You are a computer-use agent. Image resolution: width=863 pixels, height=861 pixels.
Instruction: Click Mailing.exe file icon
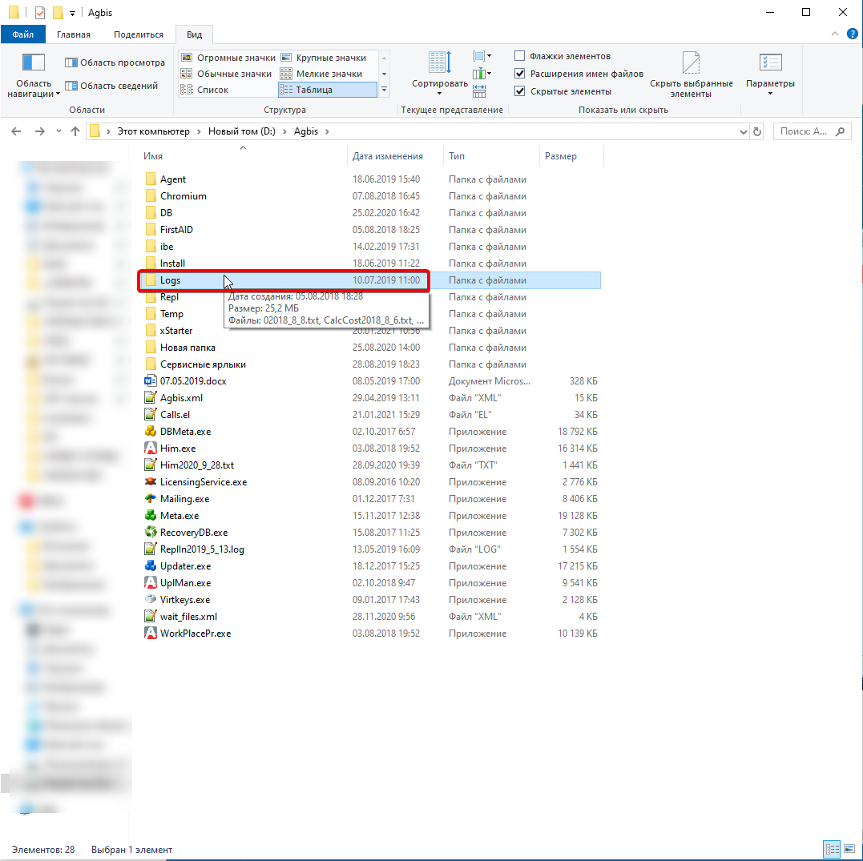pos(151,498)
